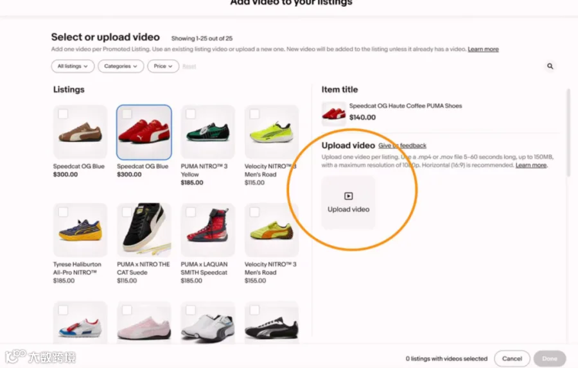This screenshot has width=578, height=368.
Task: Check the Tyrese Haliburton All-Pro NITRO listing
Action: point(63,212)
